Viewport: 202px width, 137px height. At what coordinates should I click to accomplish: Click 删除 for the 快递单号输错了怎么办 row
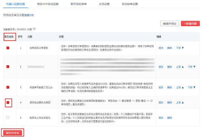point(169,87)
